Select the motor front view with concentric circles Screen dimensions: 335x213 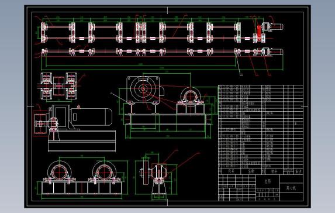(x=143, y=89)
